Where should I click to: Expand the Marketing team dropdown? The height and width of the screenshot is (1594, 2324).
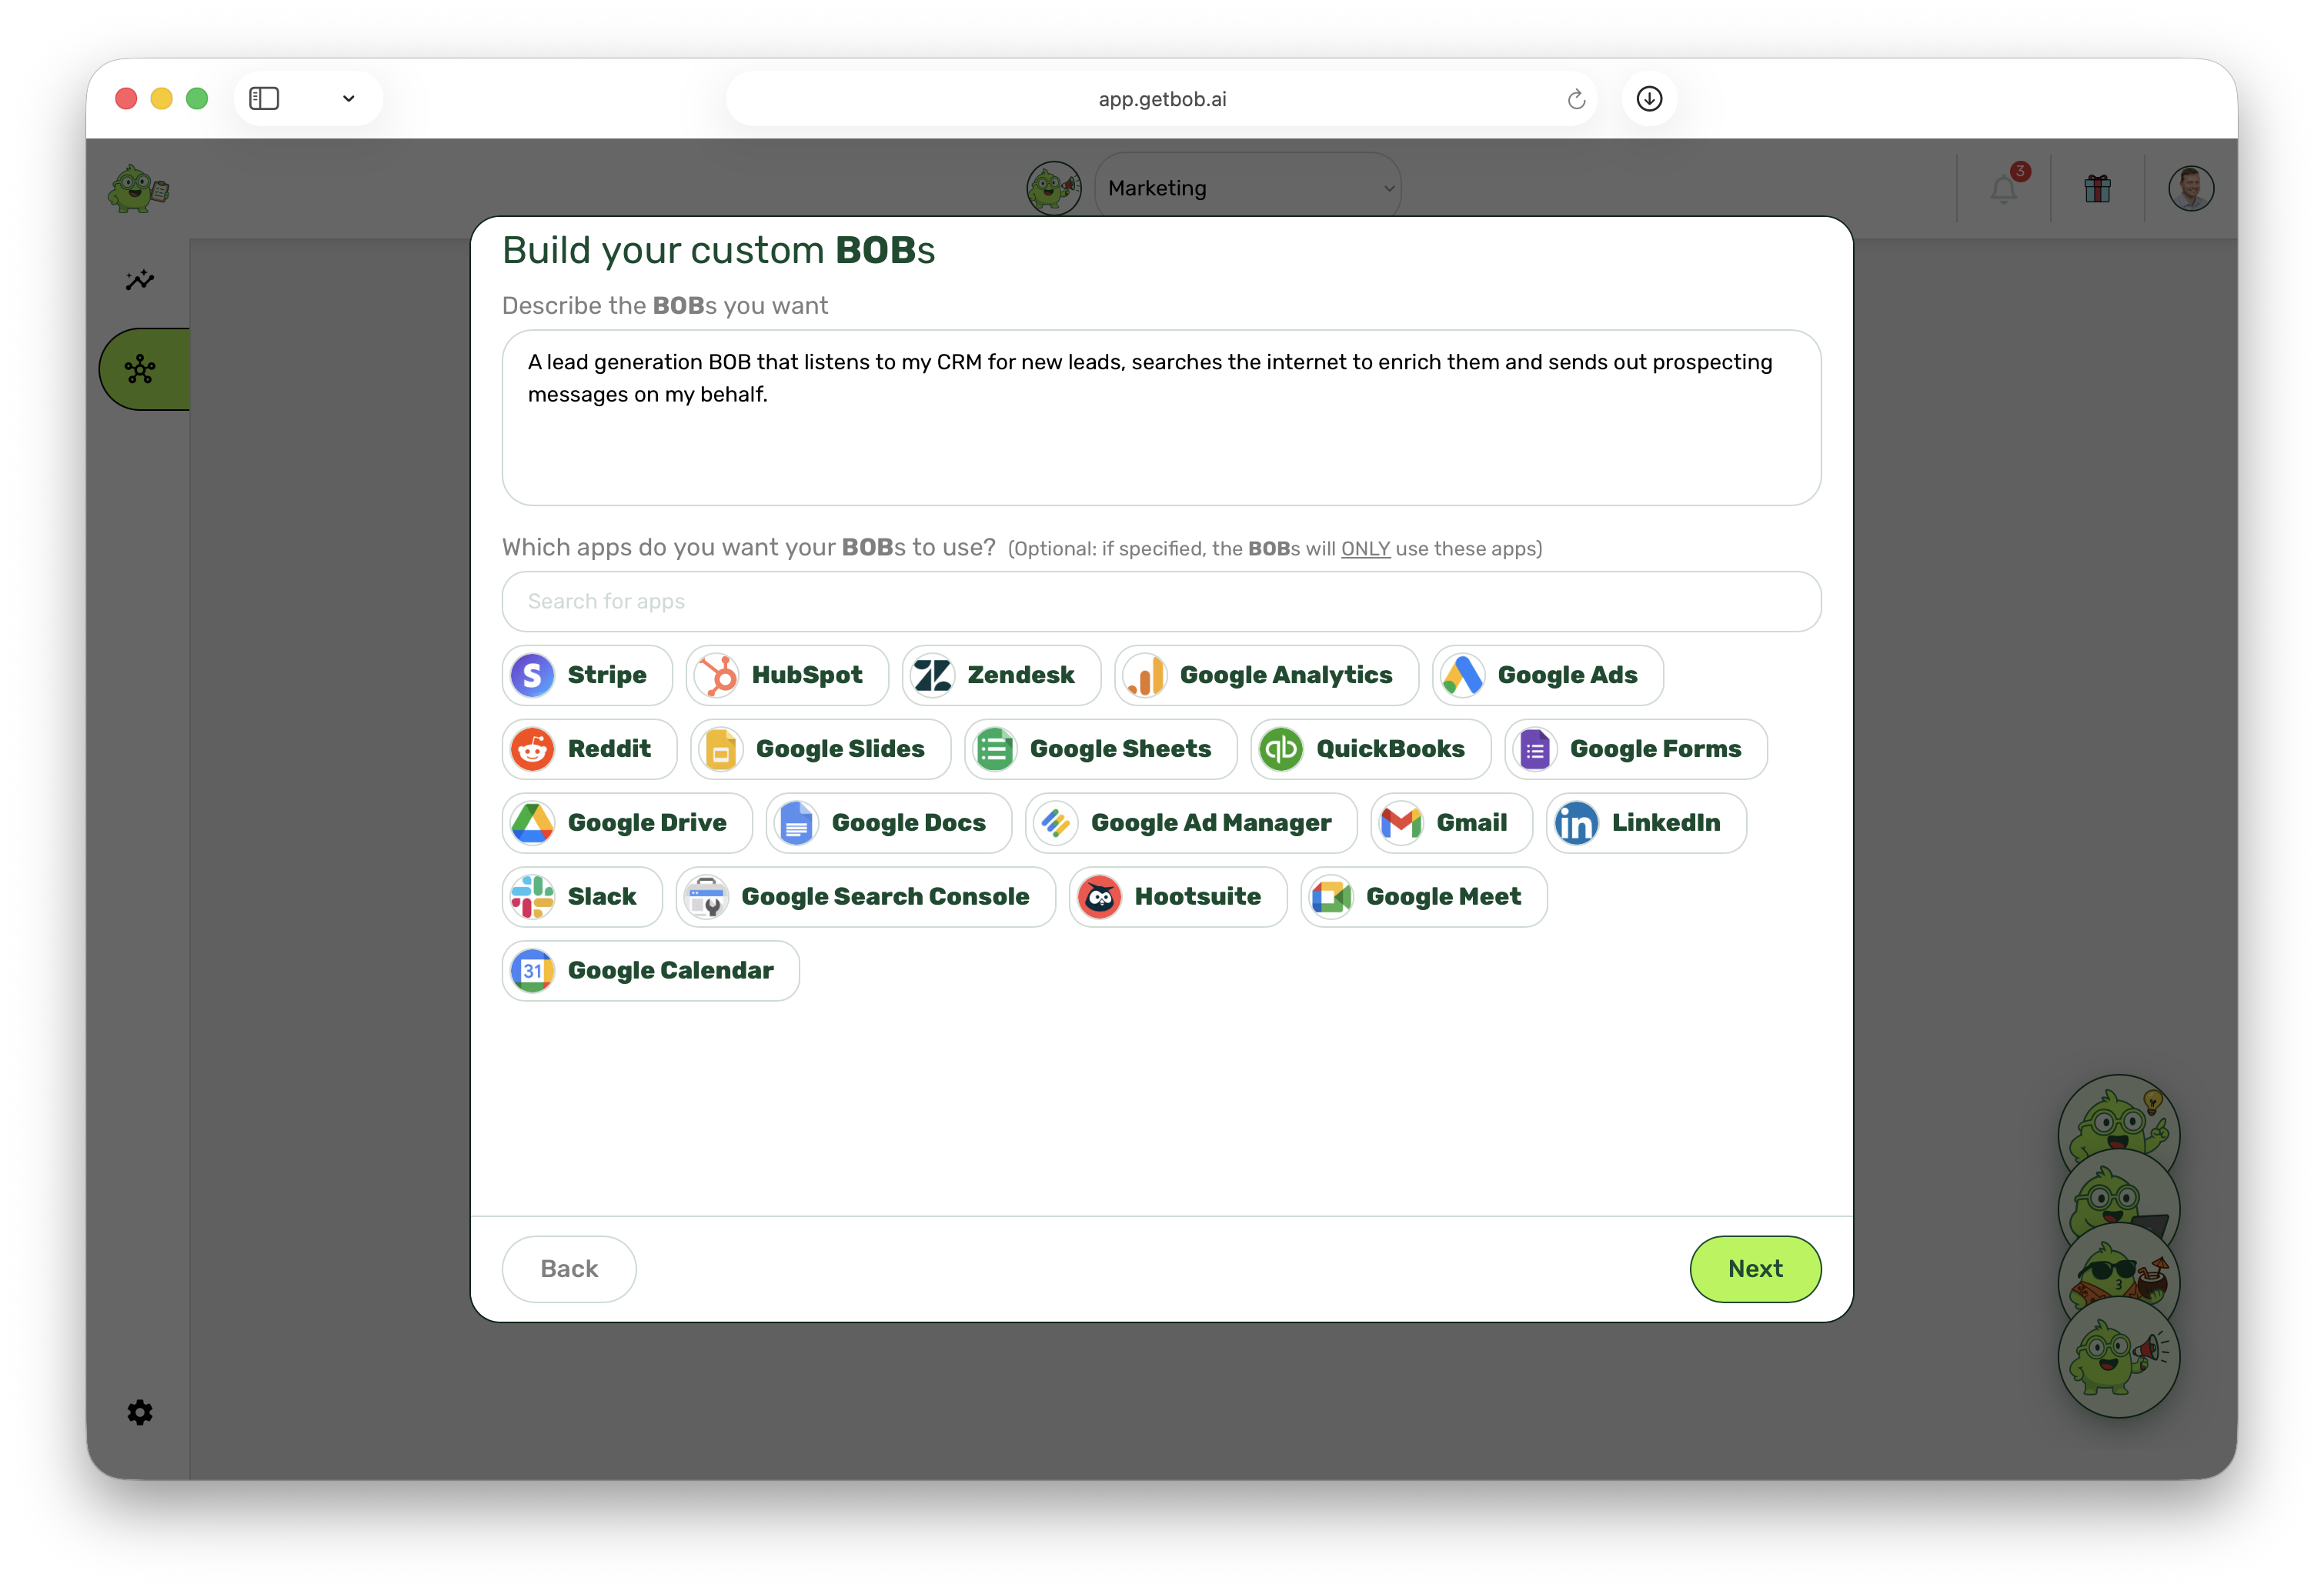click(1248, 188)
